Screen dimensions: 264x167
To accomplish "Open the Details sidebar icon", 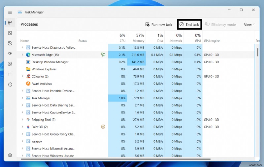I will (10, 74).
